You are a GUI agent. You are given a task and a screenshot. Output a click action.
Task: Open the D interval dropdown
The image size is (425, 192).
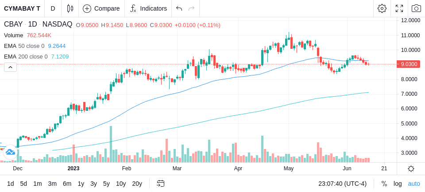point(53,8)
